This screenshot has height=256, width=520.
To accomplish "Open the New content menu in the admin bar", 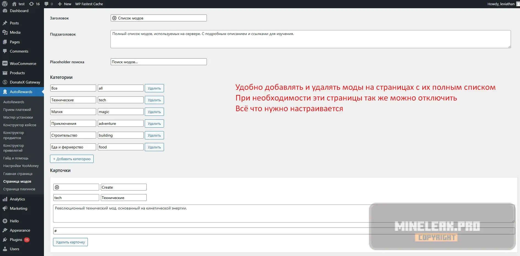I will tap(65, 4).
